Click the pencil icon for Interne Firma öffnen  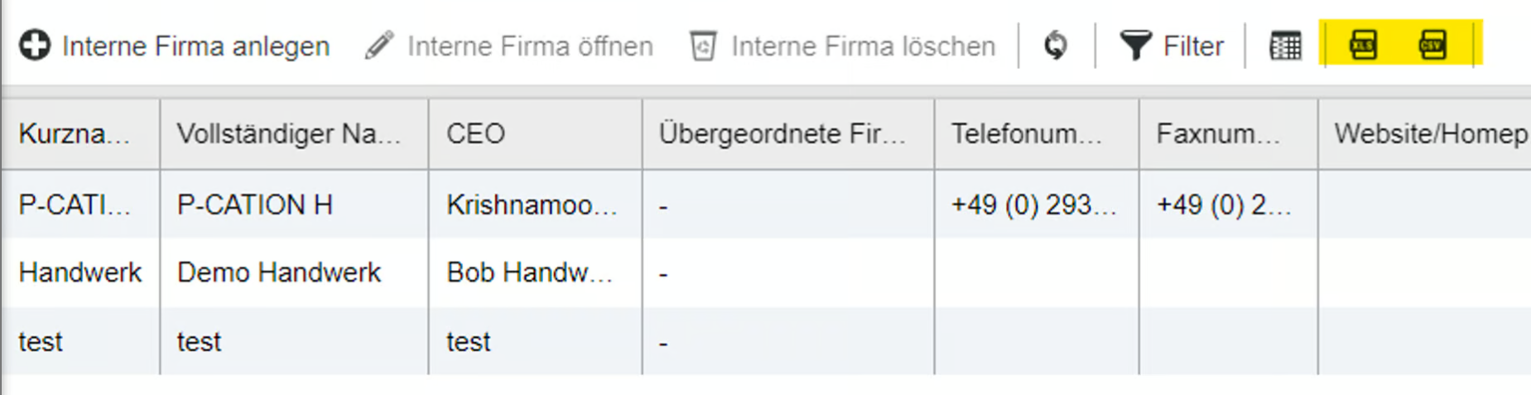[x=379, y=46]
